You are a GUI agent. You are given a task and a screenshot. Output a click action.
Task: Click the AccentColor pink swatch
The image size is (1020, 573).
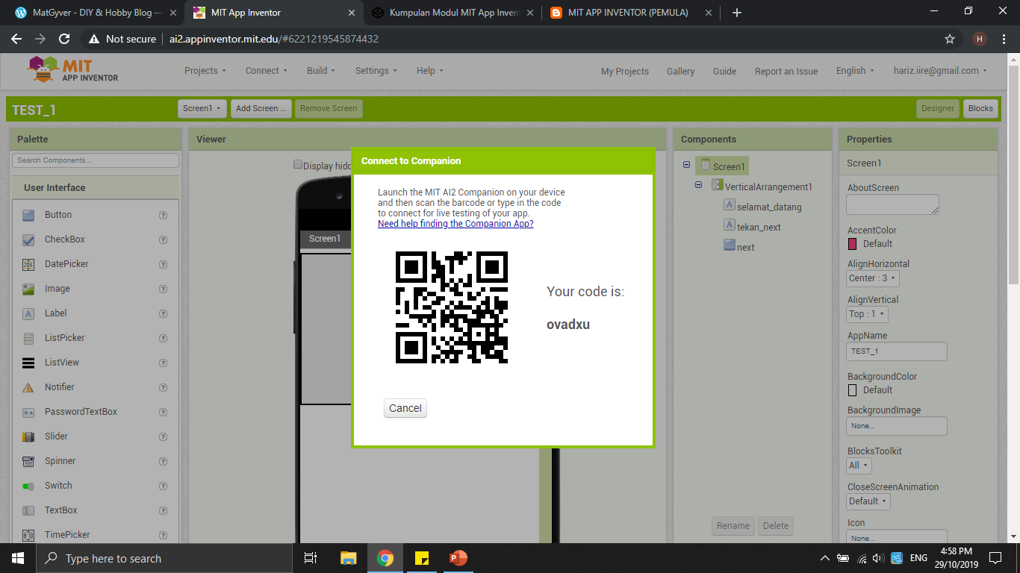tap(853, 244)
